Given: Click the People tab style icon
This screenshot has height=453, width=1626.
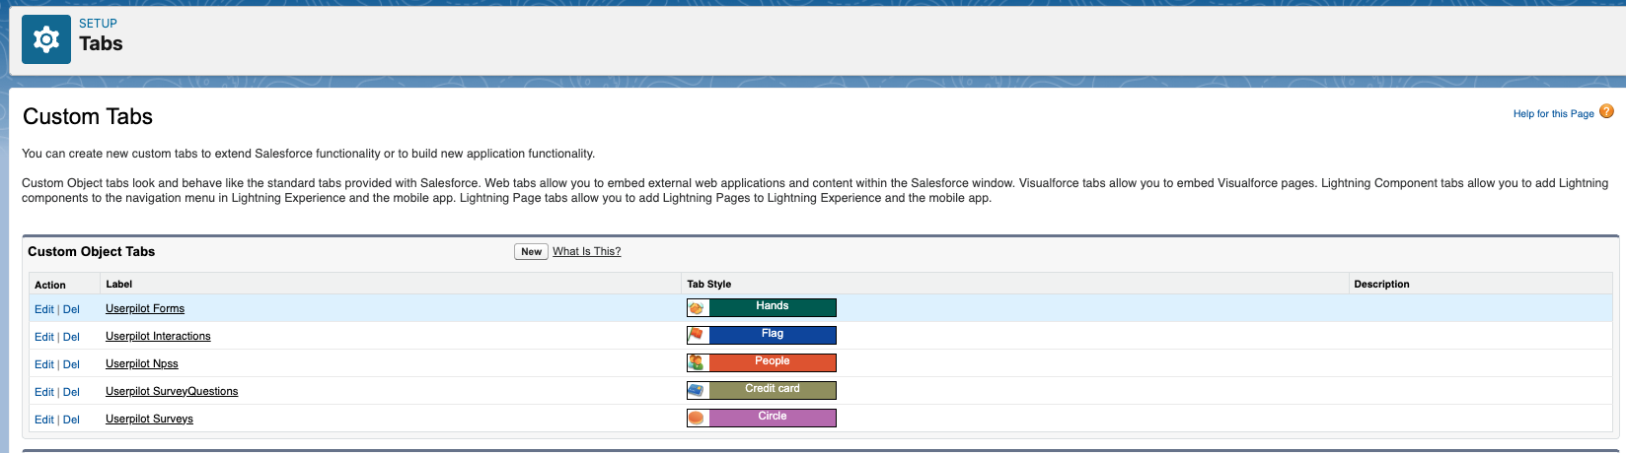Looking at the screenshot, I should 698,363.
